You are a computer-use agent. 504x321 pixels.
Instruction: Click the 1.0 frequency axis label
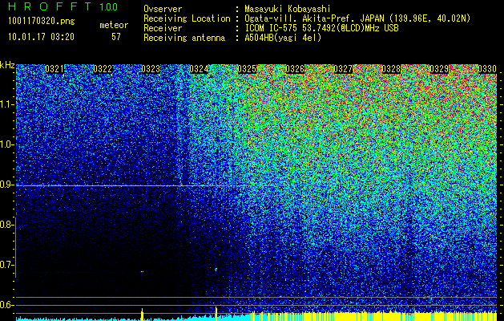point(6,145)
